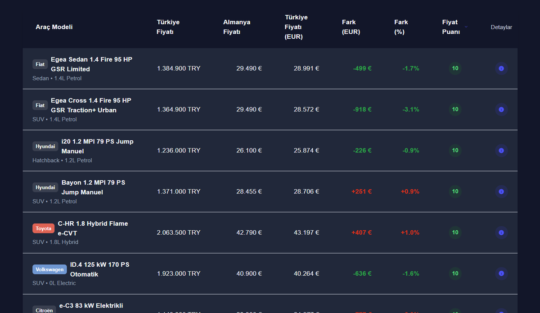Click SUV • 0L Electric subtitle
The image size is (540, 313).
[x=54, y=283]
